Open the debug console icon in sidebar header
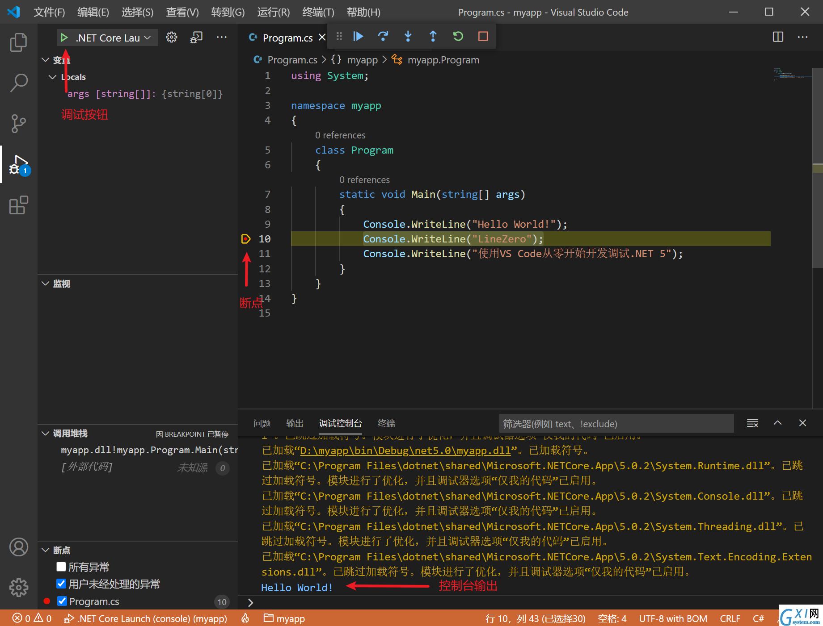This screenshot has width=823, height=626. click(x=196, y=38)
